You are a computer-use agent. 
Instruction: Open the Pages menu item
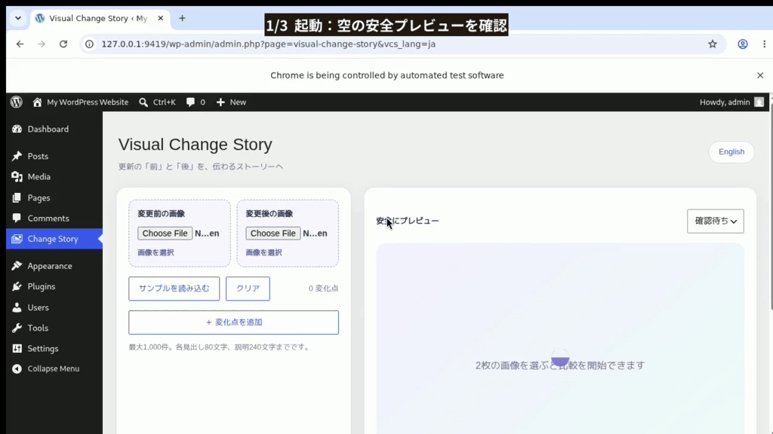[54, 198]
